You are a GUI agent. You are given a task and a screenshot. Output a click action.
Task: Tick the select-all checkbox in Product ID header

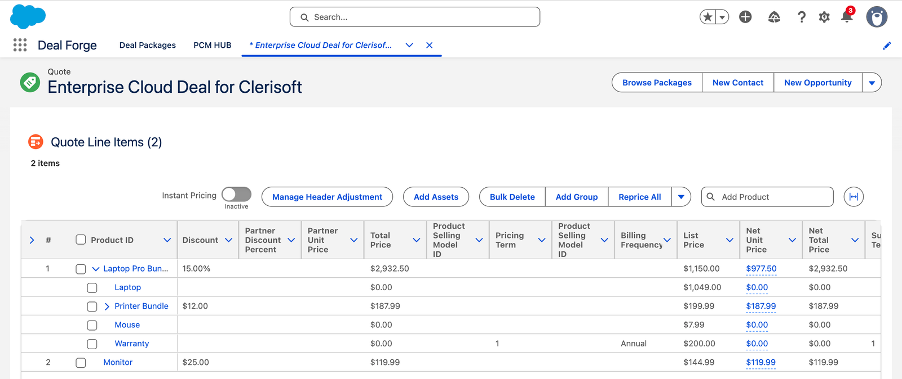81,240
